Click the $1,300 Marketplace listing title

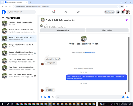[55, 27]
